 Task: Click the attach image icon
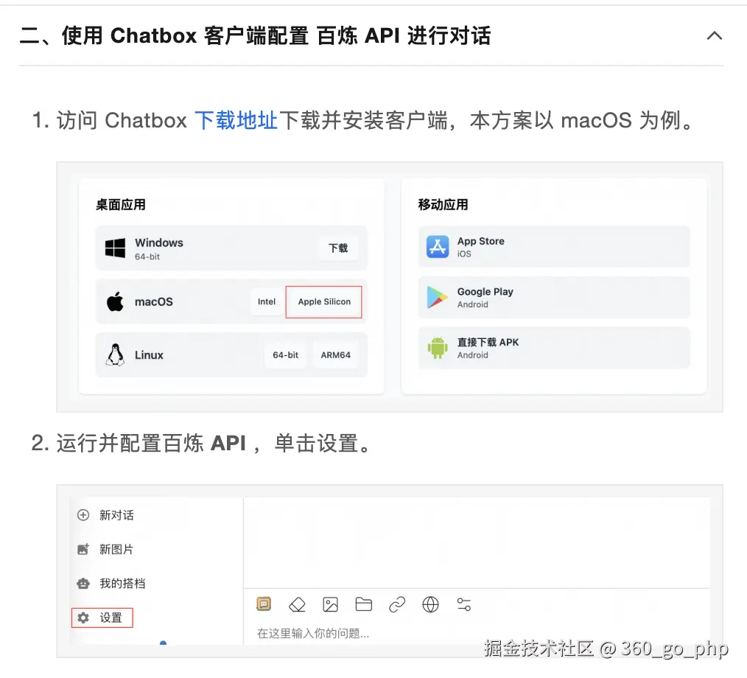331,604
